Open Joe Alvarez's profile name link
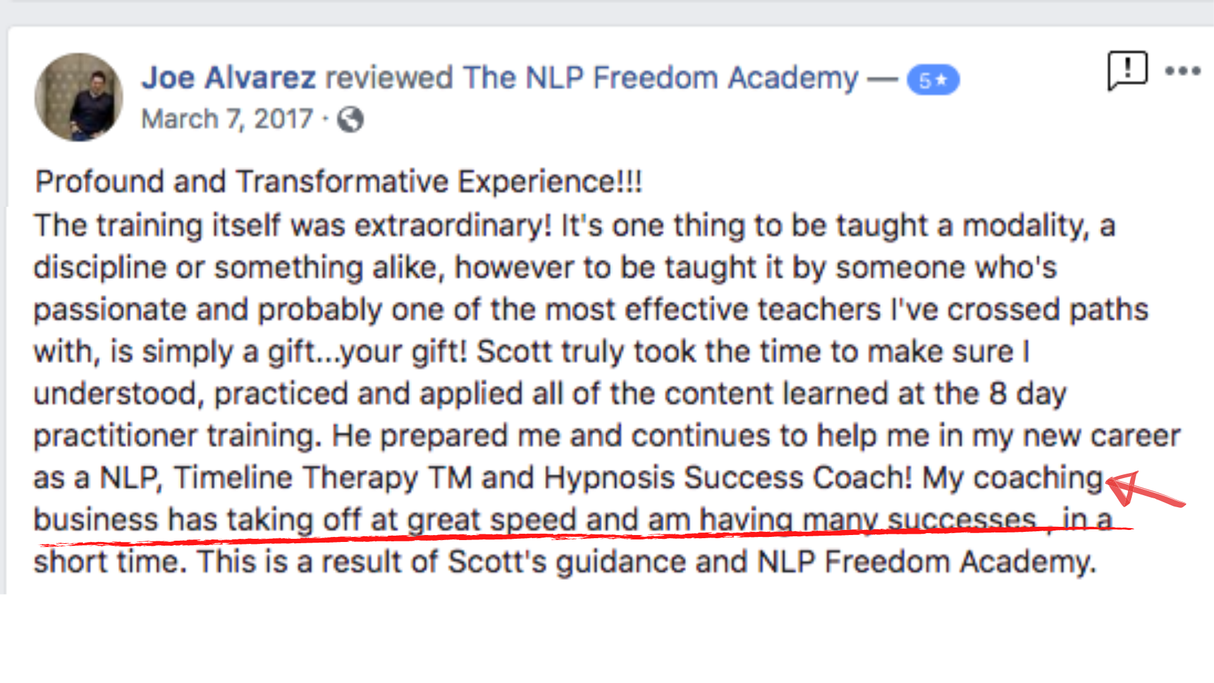 tap(228, 78)
